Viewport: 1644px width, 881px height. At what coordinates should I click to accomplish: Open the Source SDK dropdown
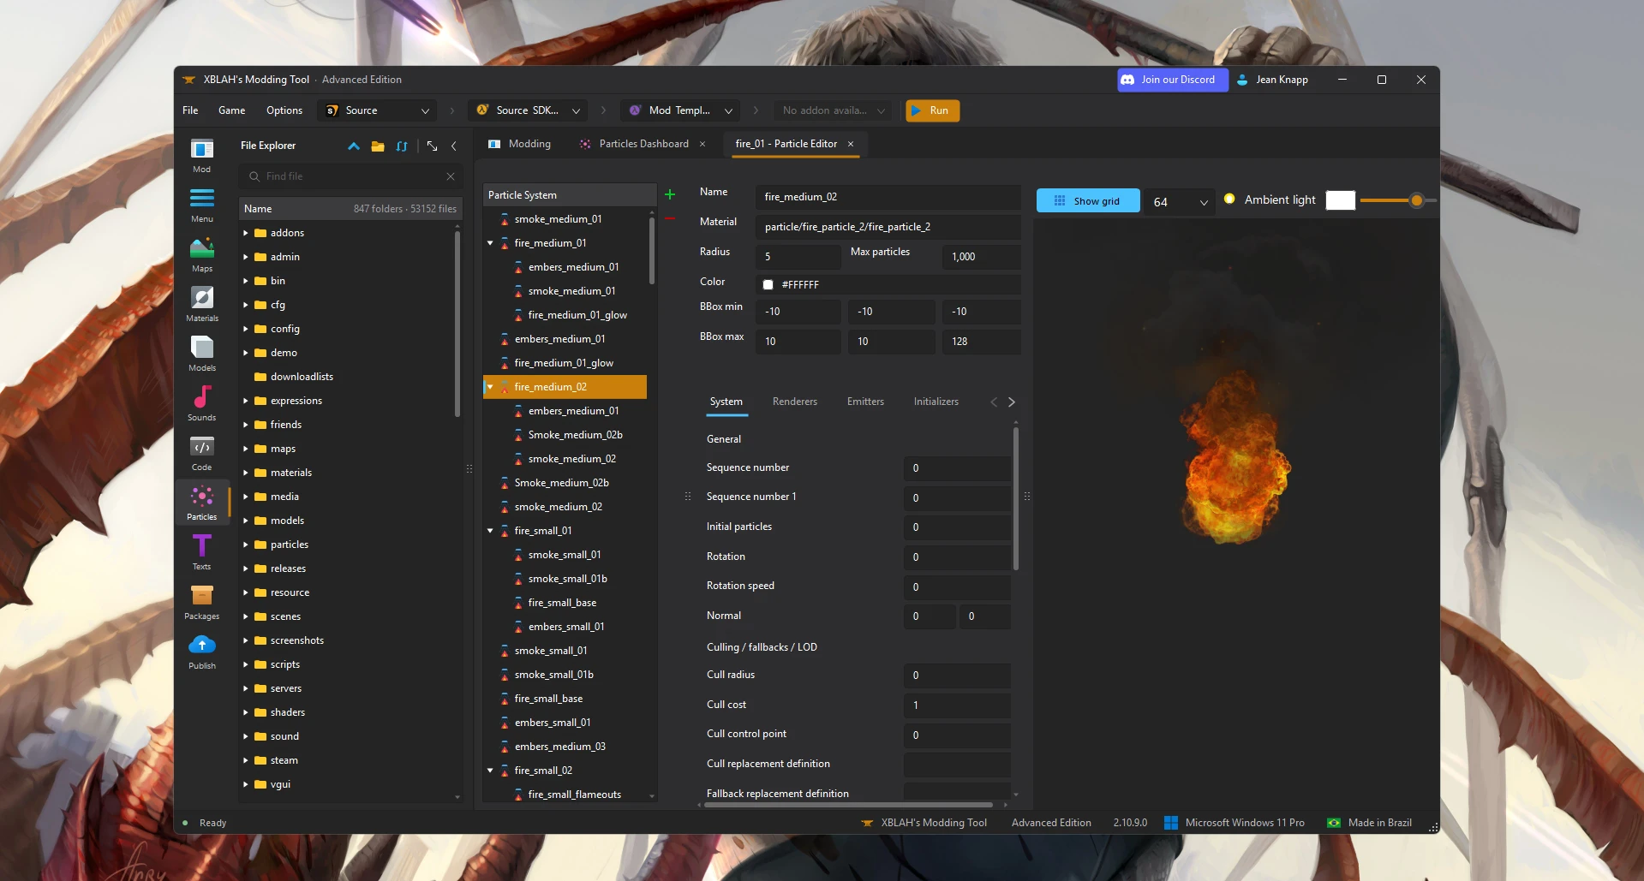529,110
